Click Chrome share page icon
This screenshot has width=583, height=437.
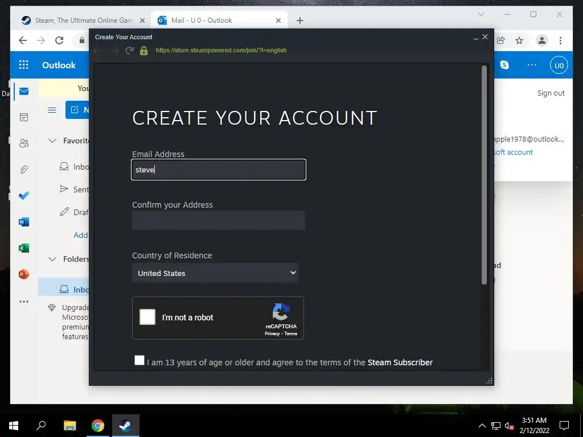501,40
